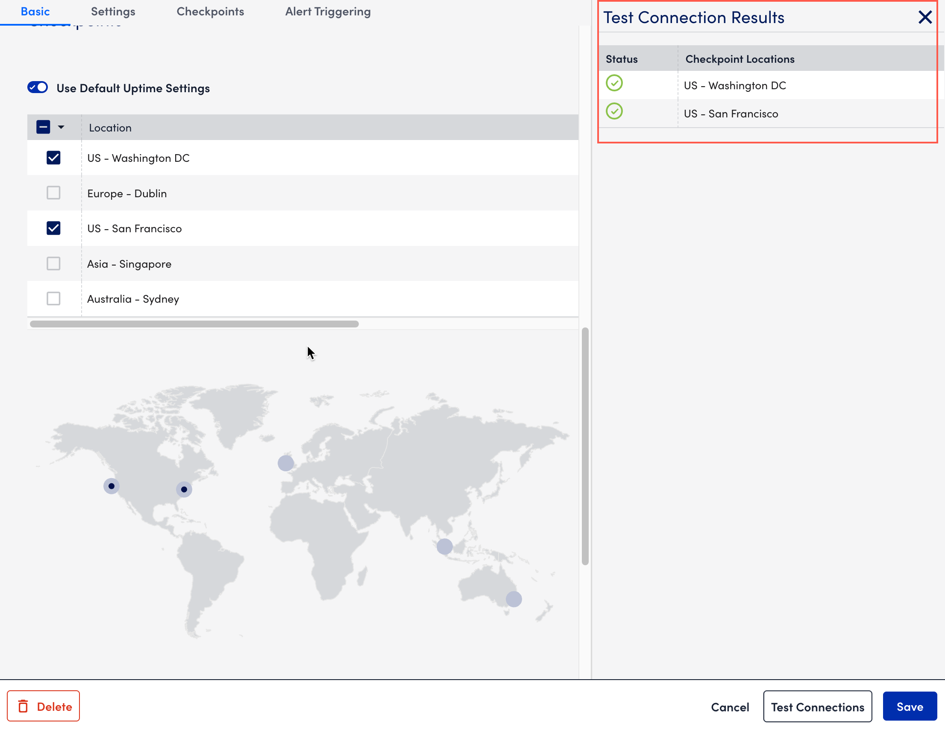This screenshot has height=730, width=945.
Task: Click the Singapore map marker
Action: (x=444, y=546)
